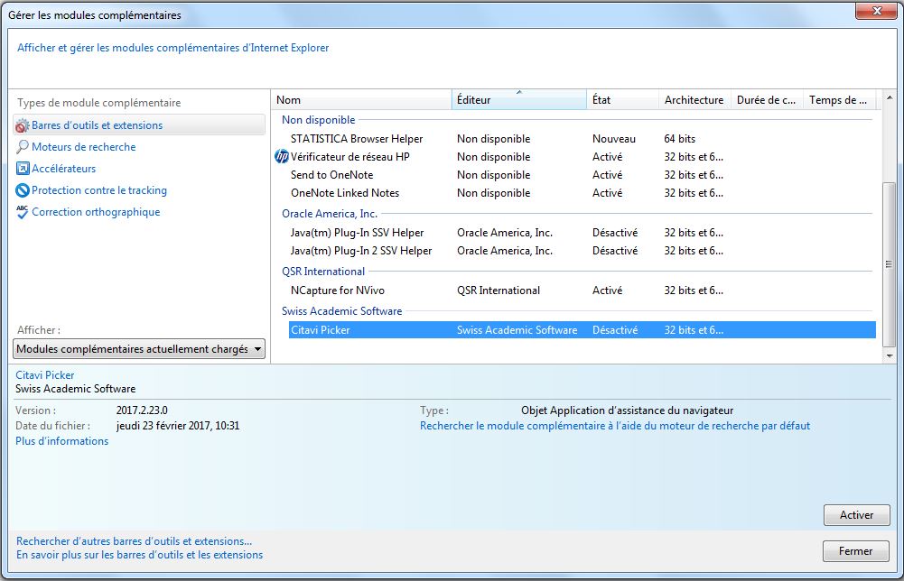Image resolution: width=904 pixels, height=581 pixels.
Task: Choose Correction orthographique category
Action: [96, 212]
